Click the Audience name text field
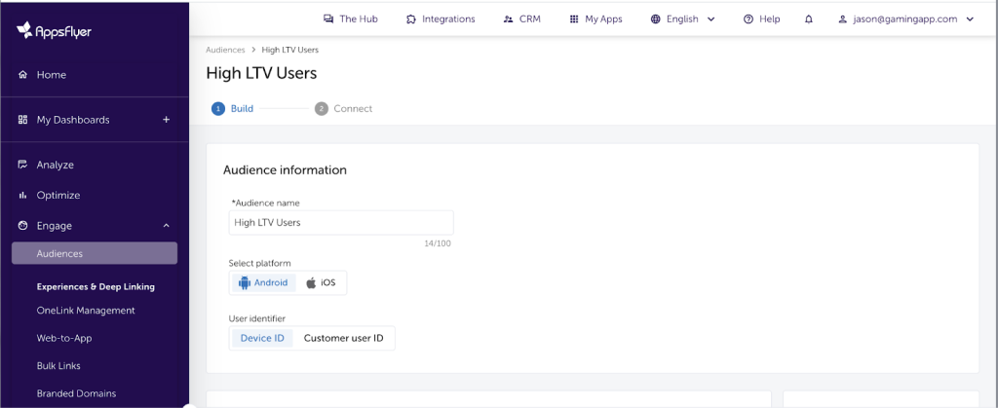 coord(340,222)
